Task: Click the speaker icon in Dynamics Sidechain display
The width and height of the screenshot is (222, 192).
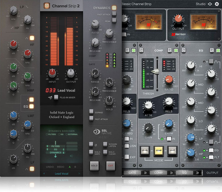Action: click(72, 156)
